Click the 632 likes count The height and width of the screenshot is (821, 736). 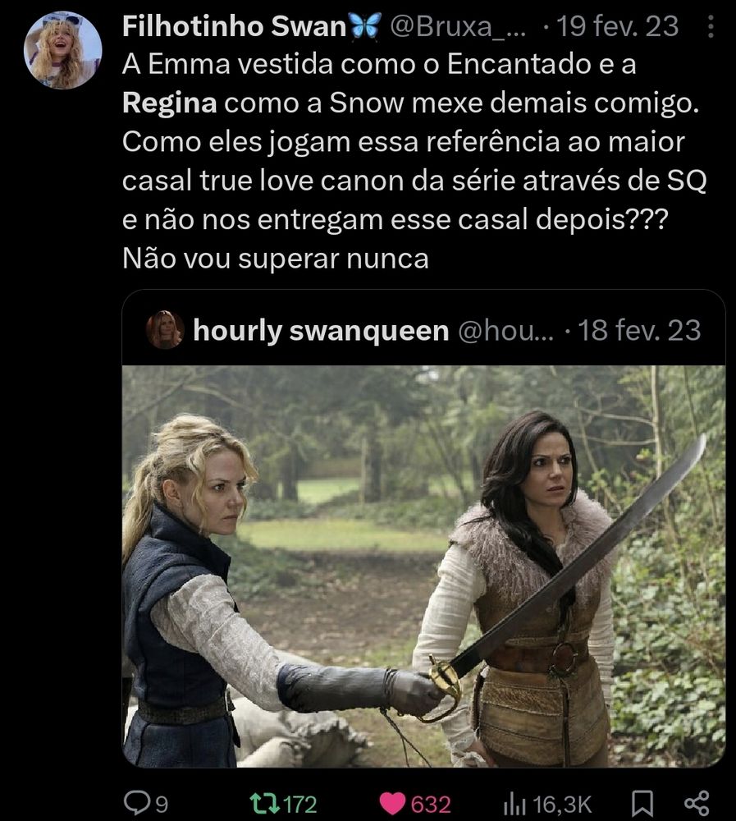[431, 805]
